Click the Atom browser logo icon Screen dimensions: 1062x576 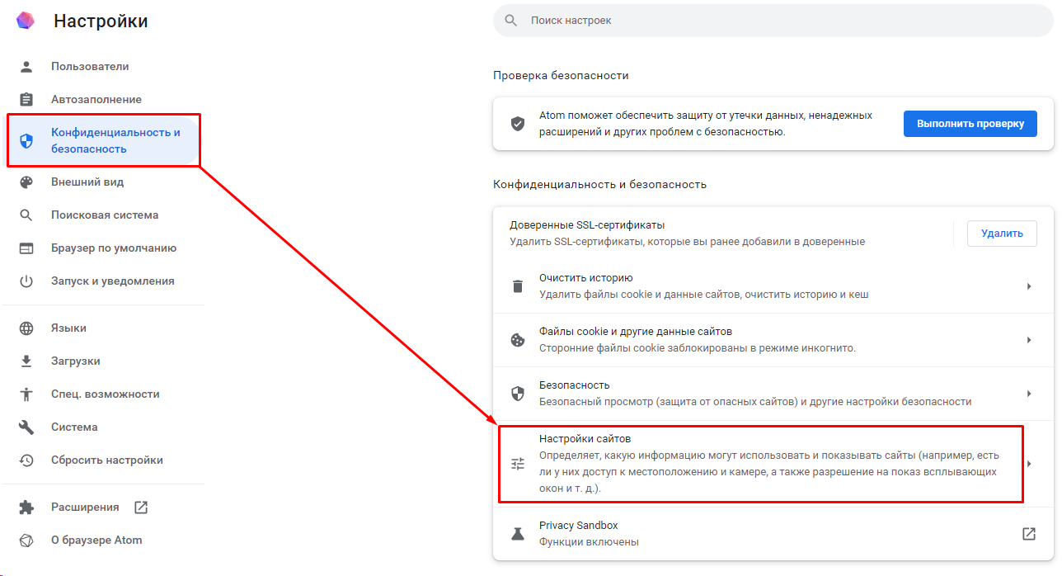26,21
